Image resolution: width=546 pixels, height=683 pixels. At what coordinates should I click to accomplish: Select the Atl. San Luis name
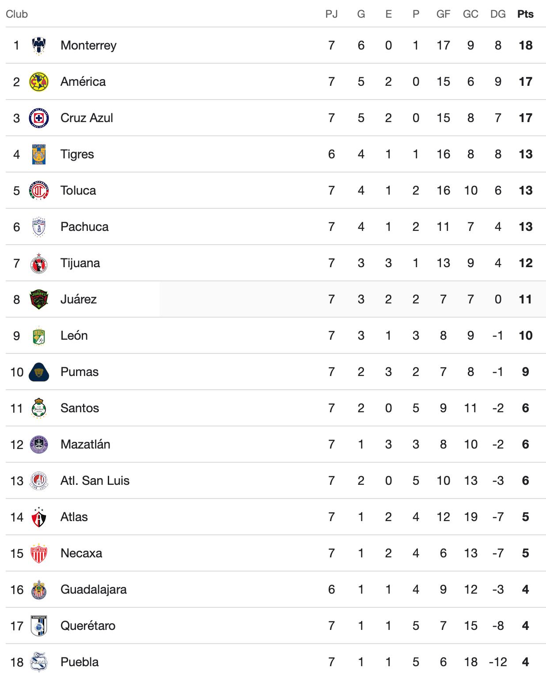pyautogui.click(x=95, y=481)
